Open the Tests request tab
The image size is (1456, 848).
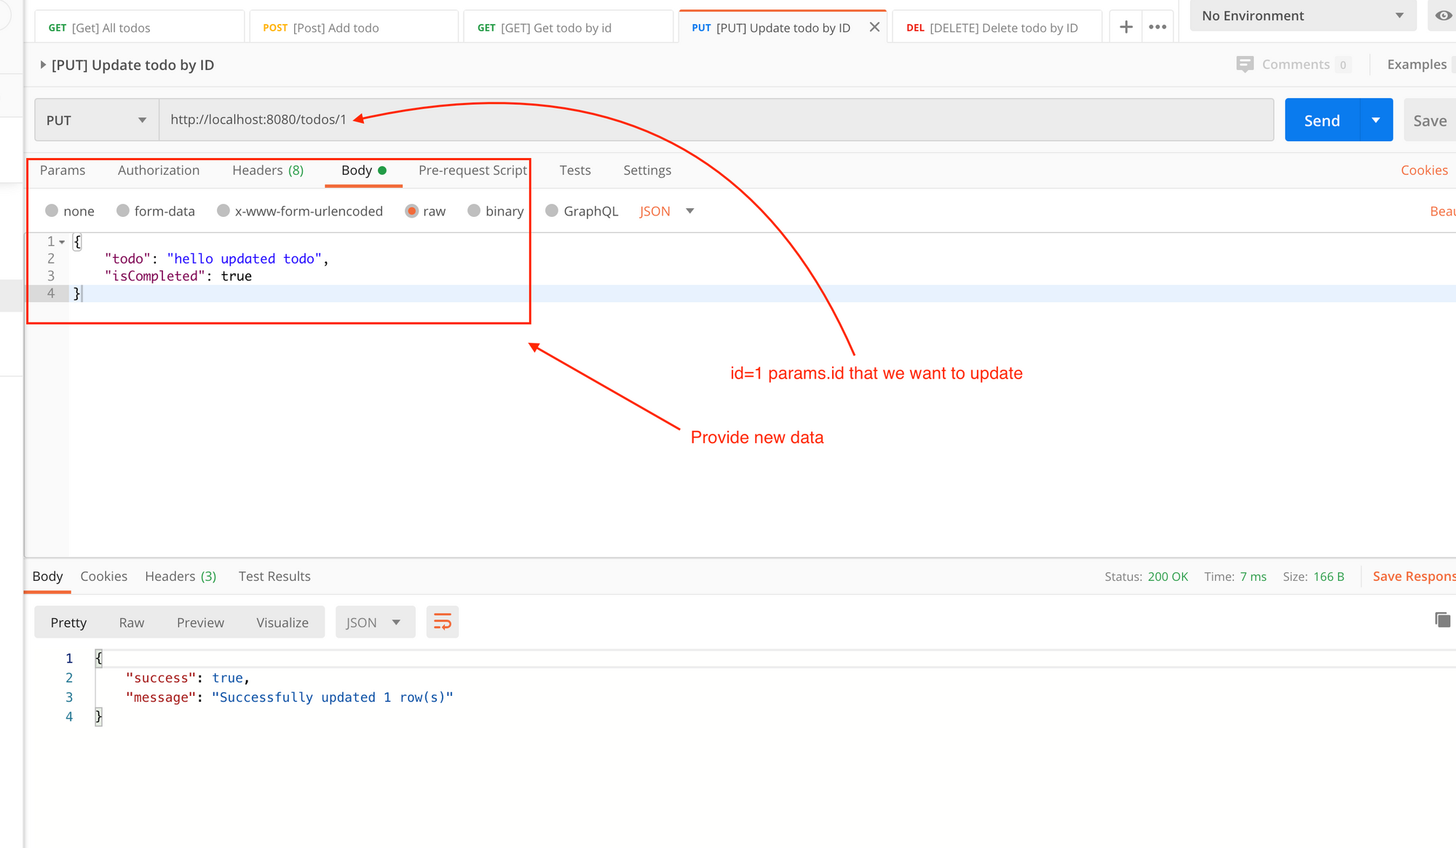point(575,170)
